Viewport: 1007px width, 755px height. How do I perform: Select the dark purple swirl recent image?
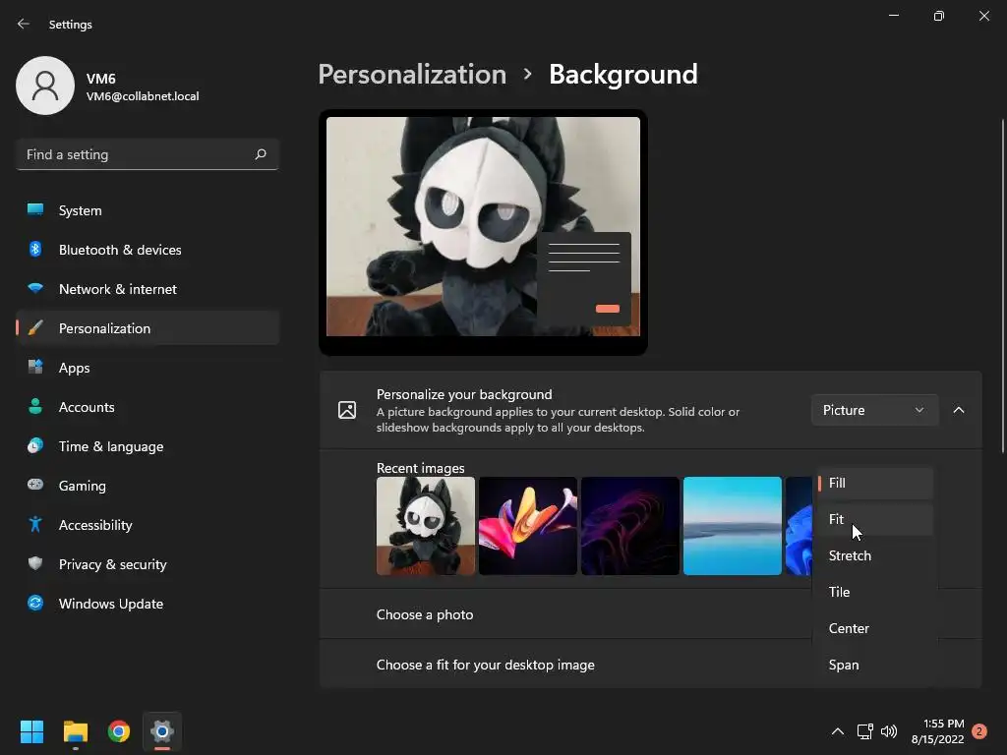630,526
